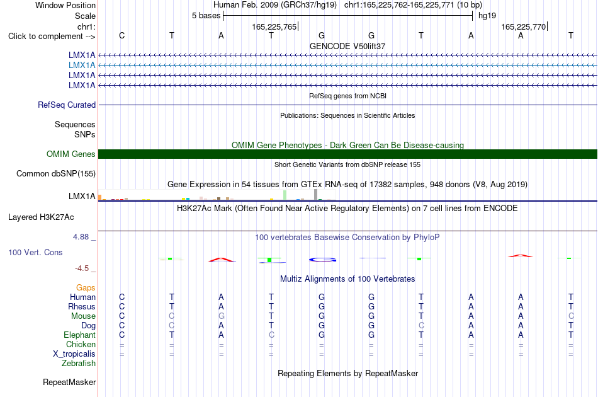Click the hg19 label beside the scale bar
Image resolution: width=598 pixels, height=397 pixels.
point(487,16)
